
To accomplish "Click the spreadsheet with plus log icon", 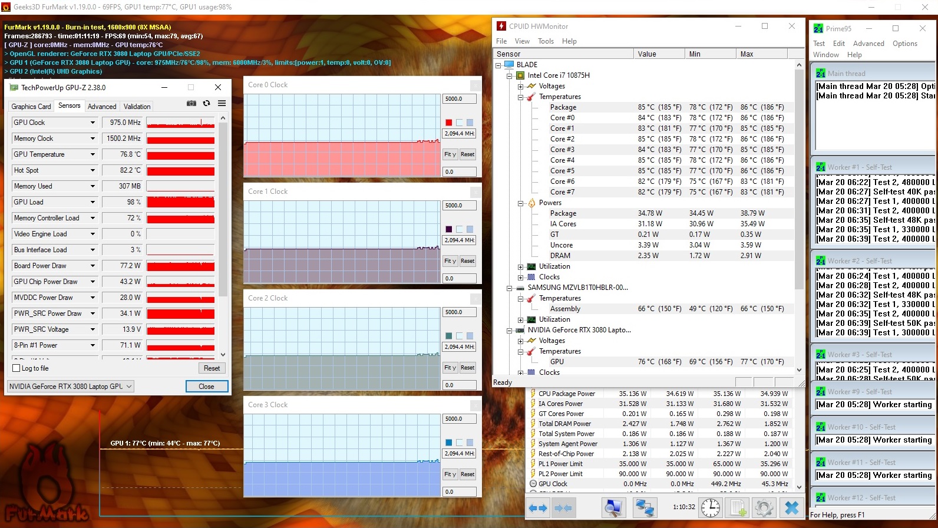I will click(x=736, y=508).
